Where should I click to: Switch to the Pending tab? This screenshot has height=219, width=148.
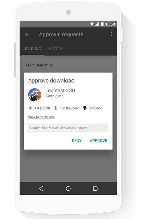click(33, 49)
